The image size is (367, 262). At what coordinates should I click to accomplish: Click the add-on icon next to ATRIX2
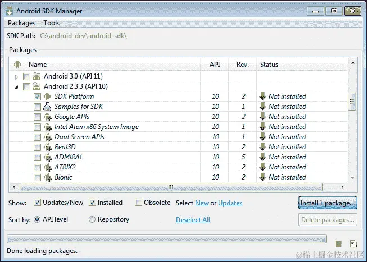coord(48,167)
